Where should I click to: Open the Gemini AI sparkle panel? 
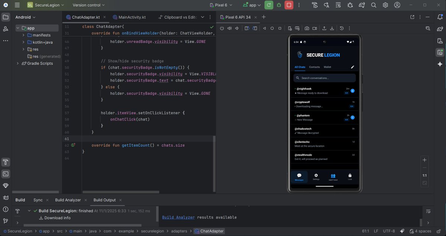pos(440,64)
